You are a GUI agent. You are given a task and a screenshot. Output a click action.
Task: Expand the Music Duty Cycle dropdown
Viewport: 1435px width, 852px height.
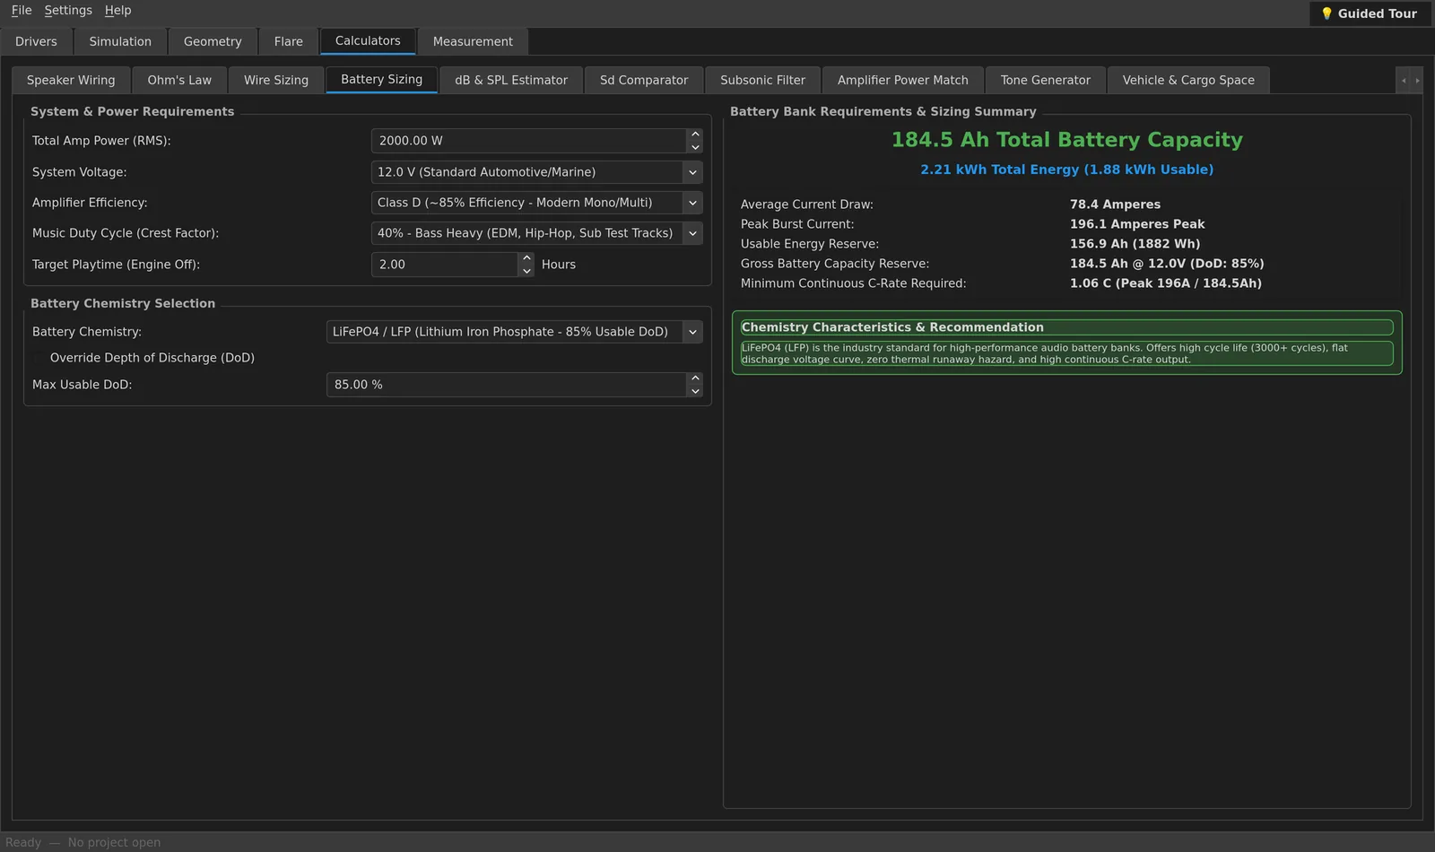coord(692,233)
